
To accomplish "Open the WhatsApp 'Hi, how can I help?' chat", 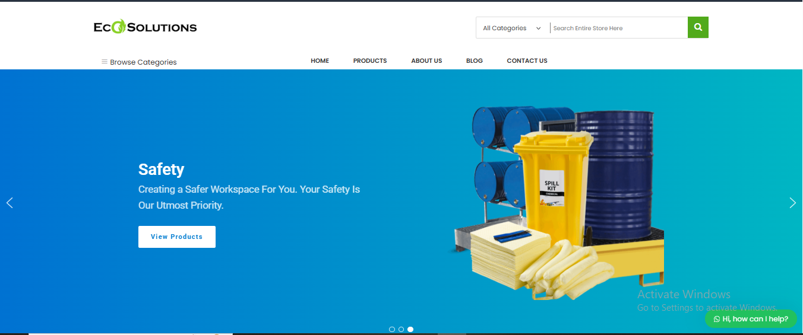I will pyautogui.click(x=751, y=319).
